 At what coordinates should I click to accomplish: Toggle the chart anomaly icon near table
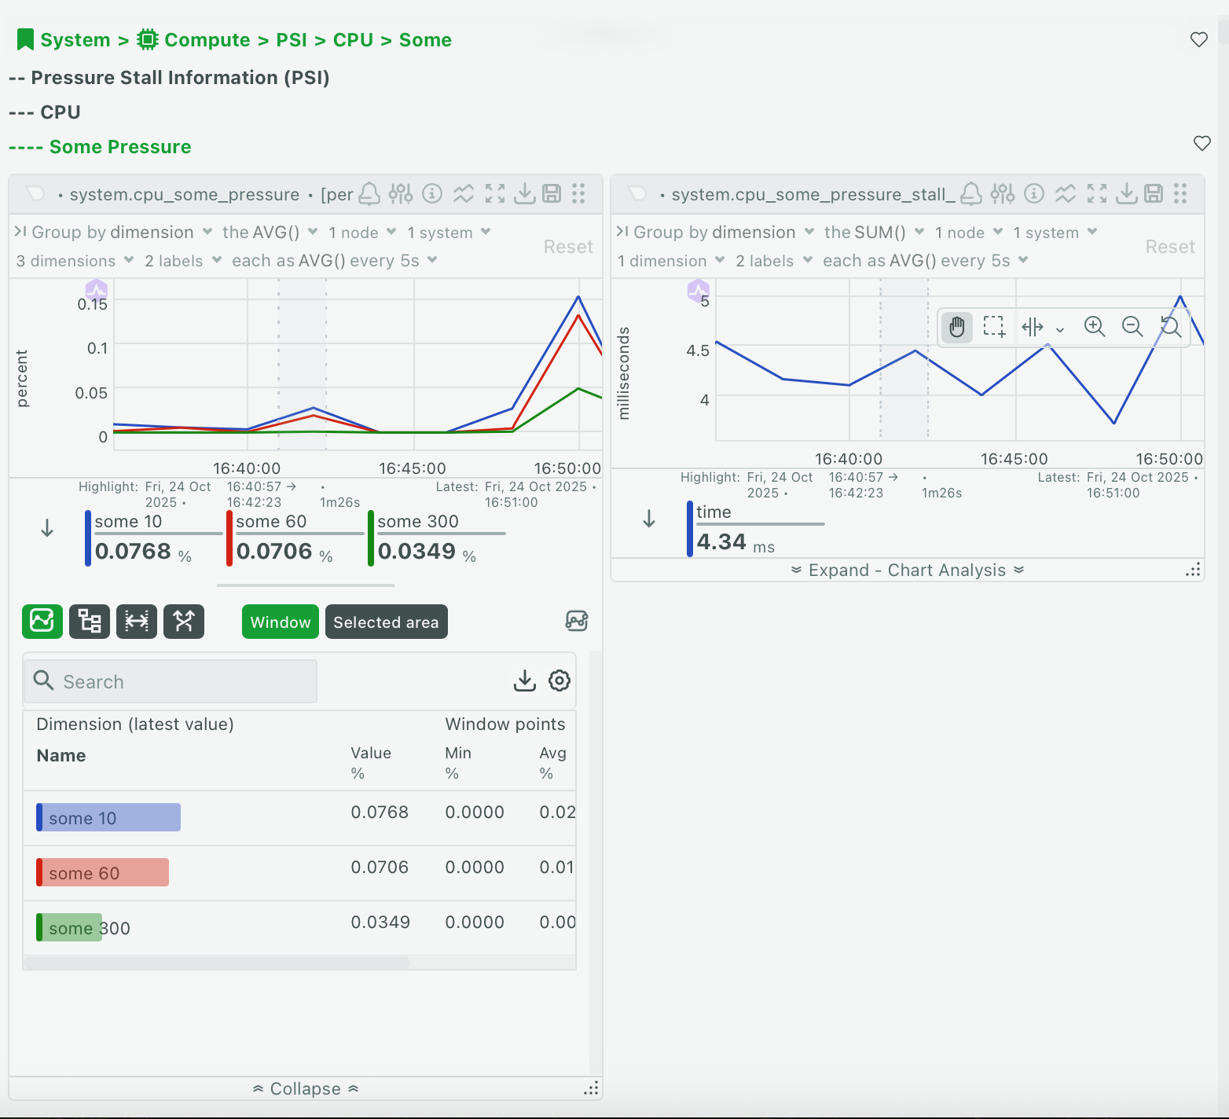coord(577,621)
